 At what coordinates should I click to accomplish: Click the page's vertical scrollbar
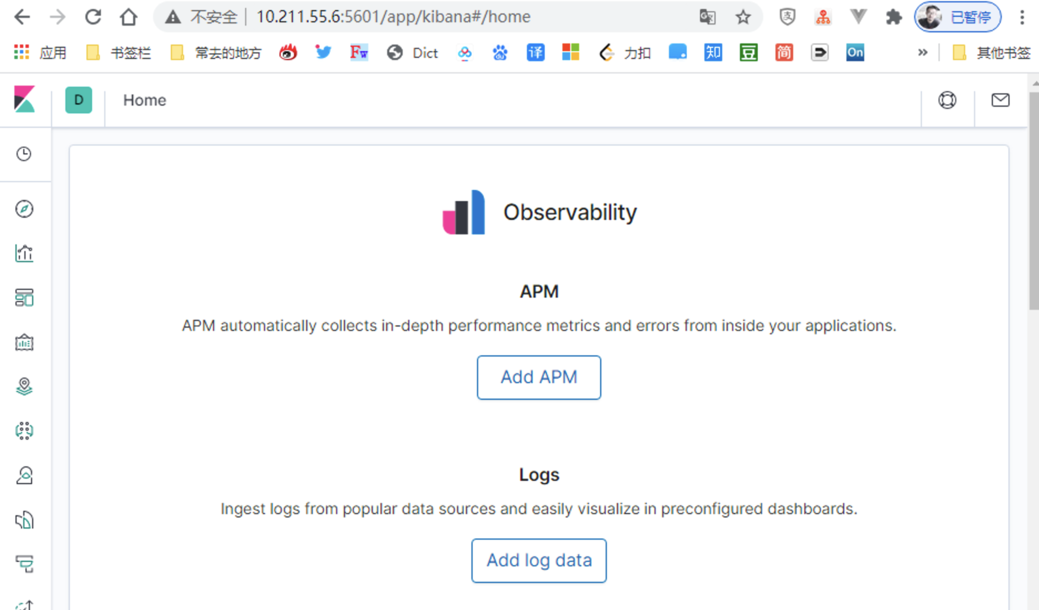point(1033,201)
